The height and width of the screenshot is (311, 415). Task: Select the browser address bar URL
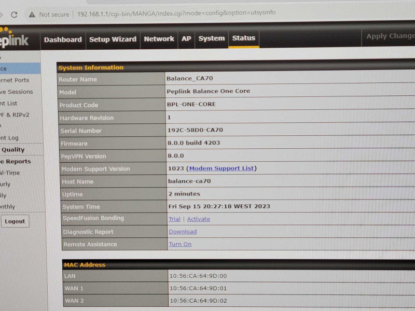(176, 13)
